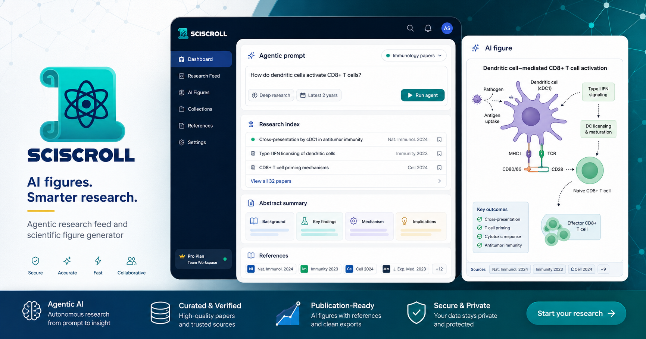Expand the +12 more references chip
Viewport: 646px width, 339px height.
[439, 269]
